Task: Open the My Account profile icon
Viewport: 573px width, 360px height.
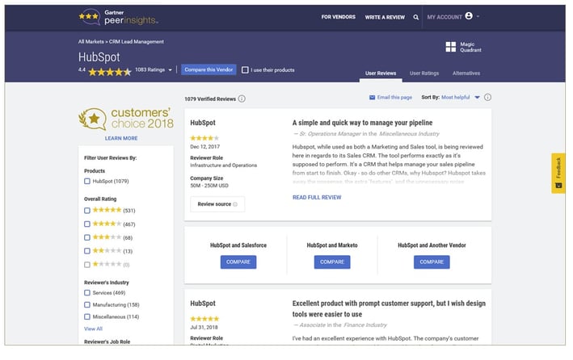Action: pyautogui.click(x=469, y=16)
